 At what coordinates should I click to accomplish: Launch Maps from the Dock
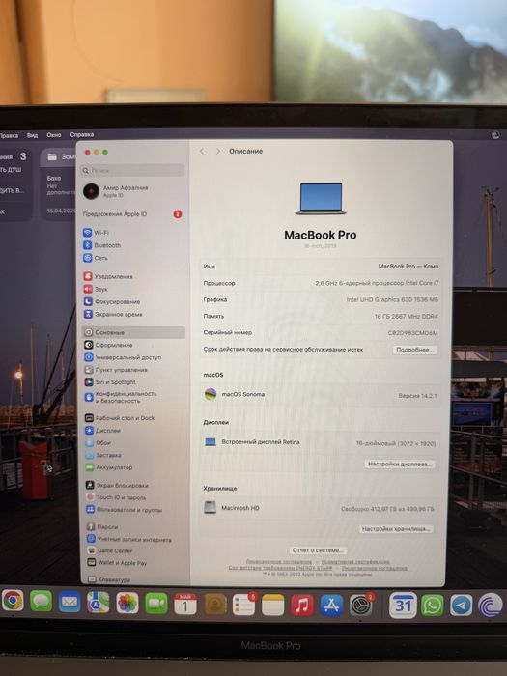98,603
